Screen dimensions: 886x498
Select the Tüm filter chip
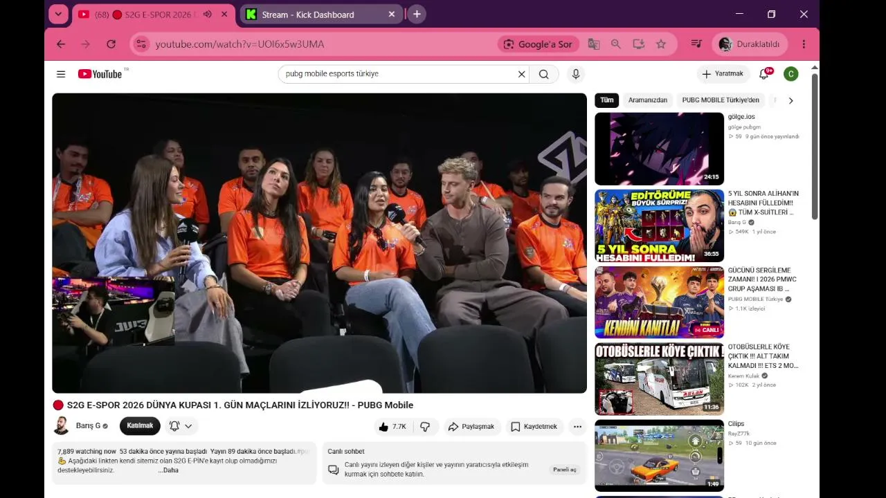pos(607,100)
